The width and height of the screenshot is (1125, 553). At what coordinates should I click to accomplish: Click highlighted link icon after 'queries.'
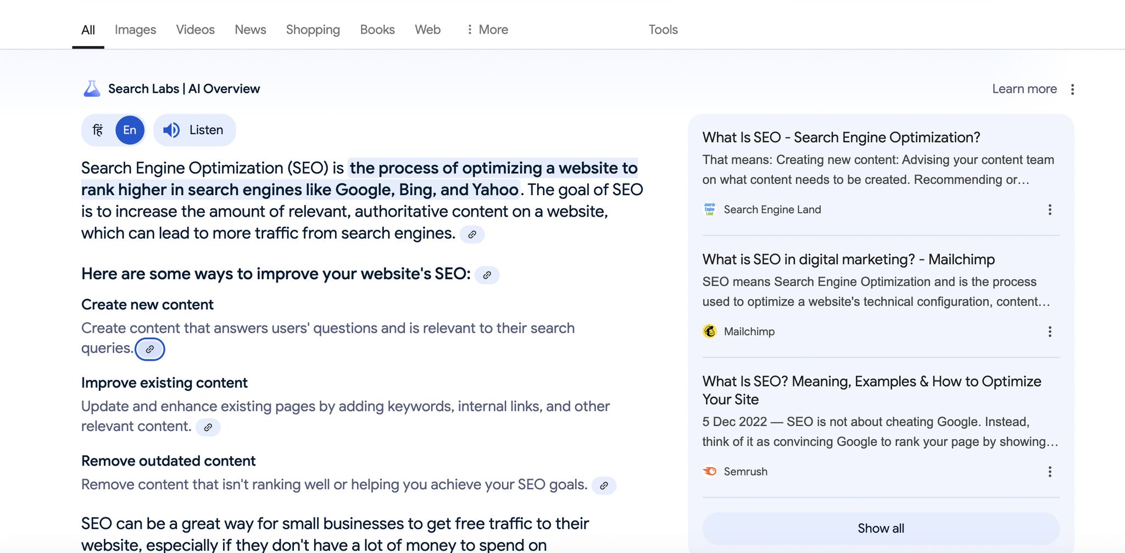tap(150, 350)
